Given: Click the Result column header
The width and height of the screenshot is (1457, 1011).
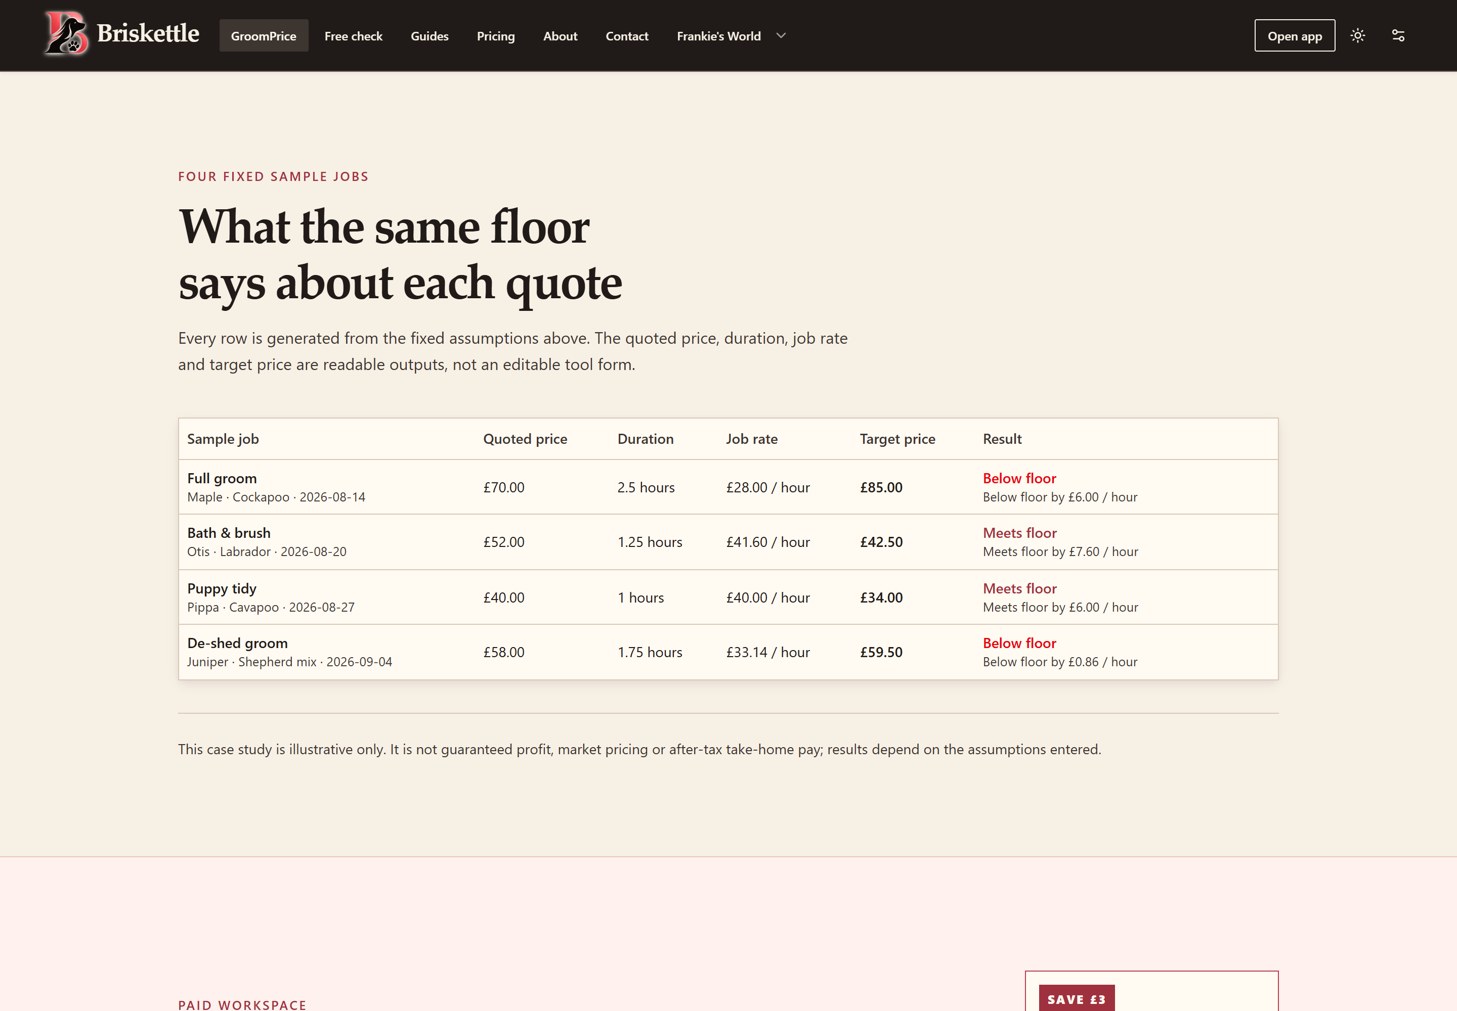Looking at the screenshot, I should (x=1002, y=439).
